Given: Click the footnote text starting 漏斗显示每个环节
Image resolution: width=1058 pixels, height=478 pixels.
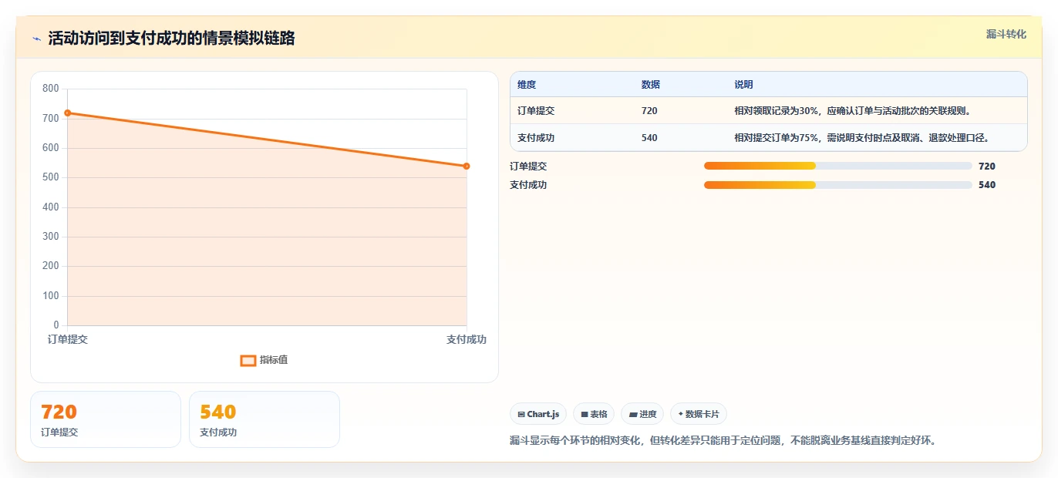Looking at the screenshot, I should (x=723, y=441).
